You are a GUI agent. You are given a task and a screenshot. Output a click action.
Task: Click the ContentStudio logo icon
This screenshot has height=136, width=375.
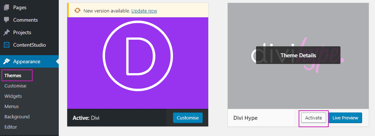[7, 45]
